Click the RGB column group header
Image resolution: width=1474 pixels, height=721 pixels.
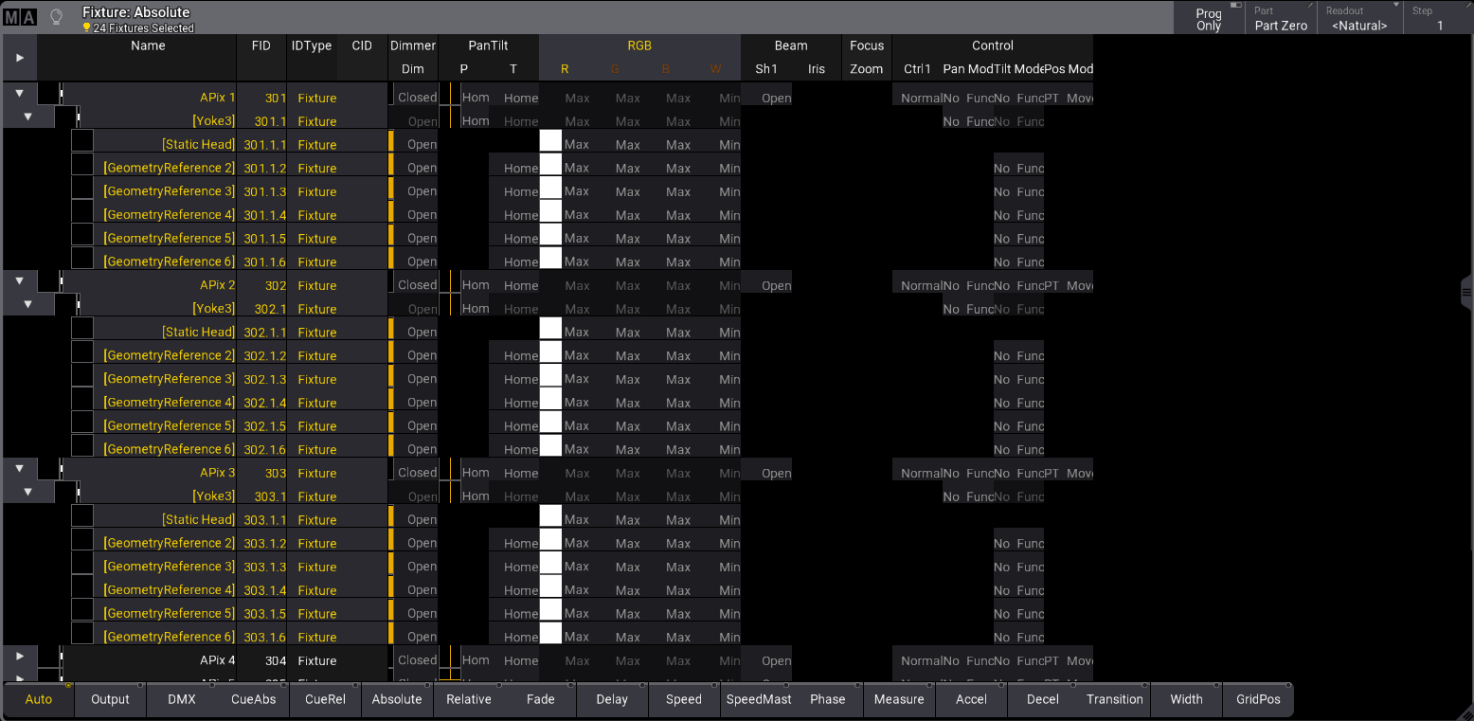point(639,45)
